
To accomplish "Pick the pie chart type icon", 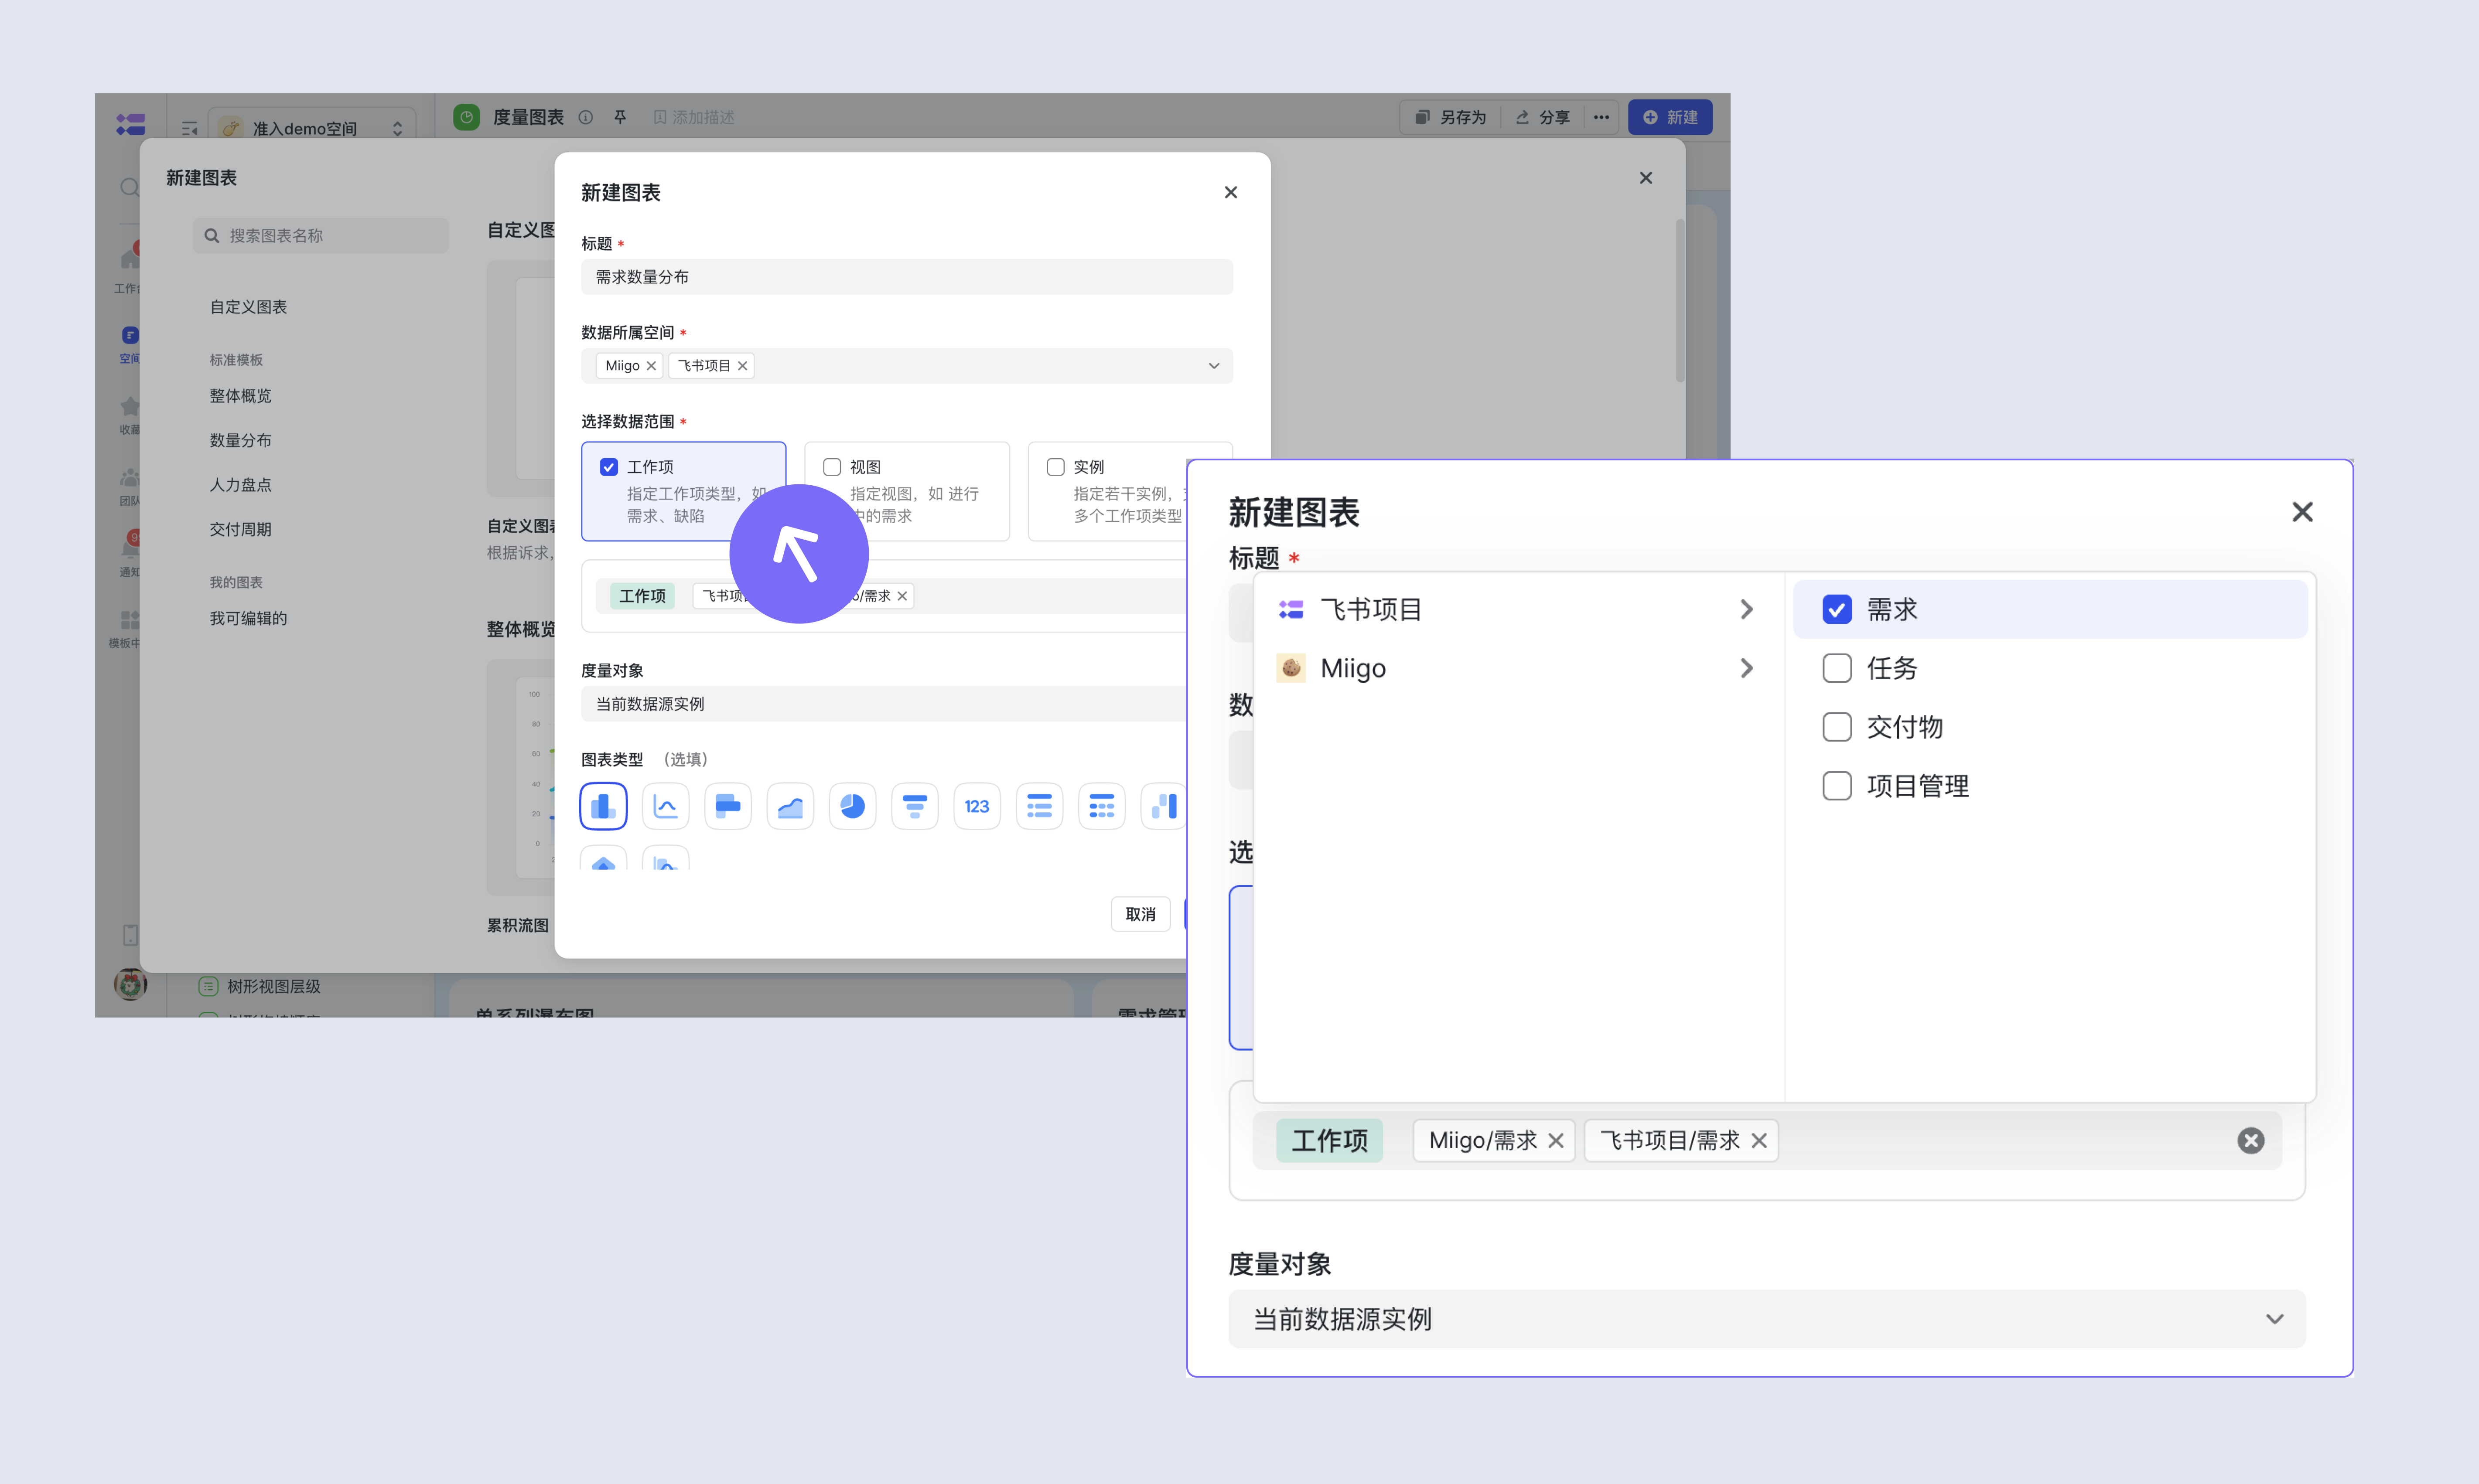I will 852,806.
